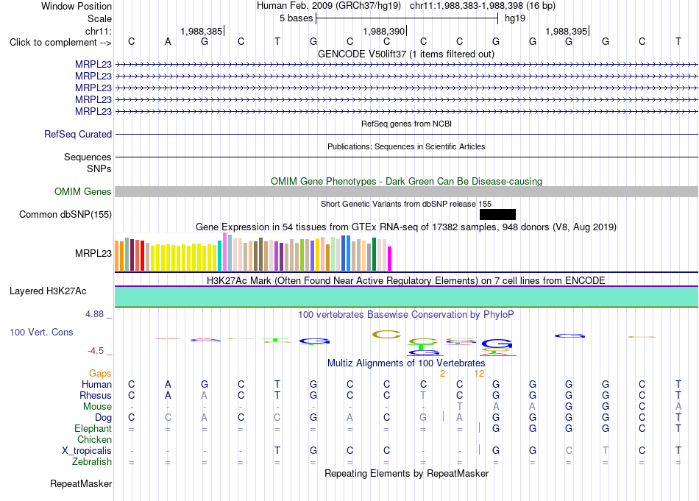Click the '5 bases' scale bar label
Viewport: 699px width, 501px height.
click(x=296, y=18)
